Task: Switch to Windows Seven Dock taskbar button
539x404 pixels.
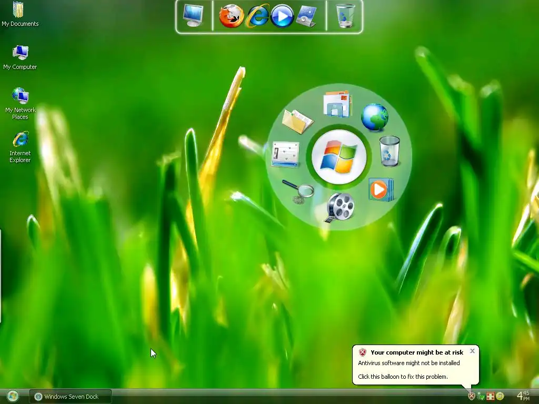Action: (71, 397)
